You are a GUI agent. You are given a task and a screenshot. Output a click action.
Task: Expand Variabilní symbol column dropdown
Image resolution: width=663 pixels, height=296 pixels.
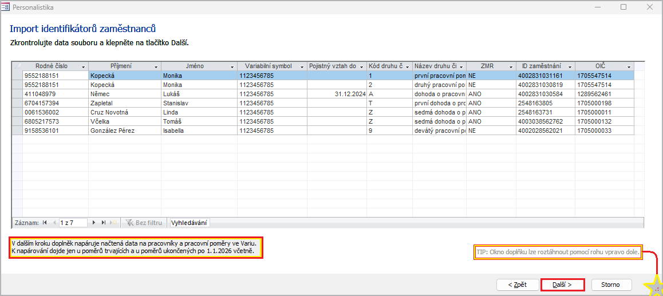tap(302, 66)
